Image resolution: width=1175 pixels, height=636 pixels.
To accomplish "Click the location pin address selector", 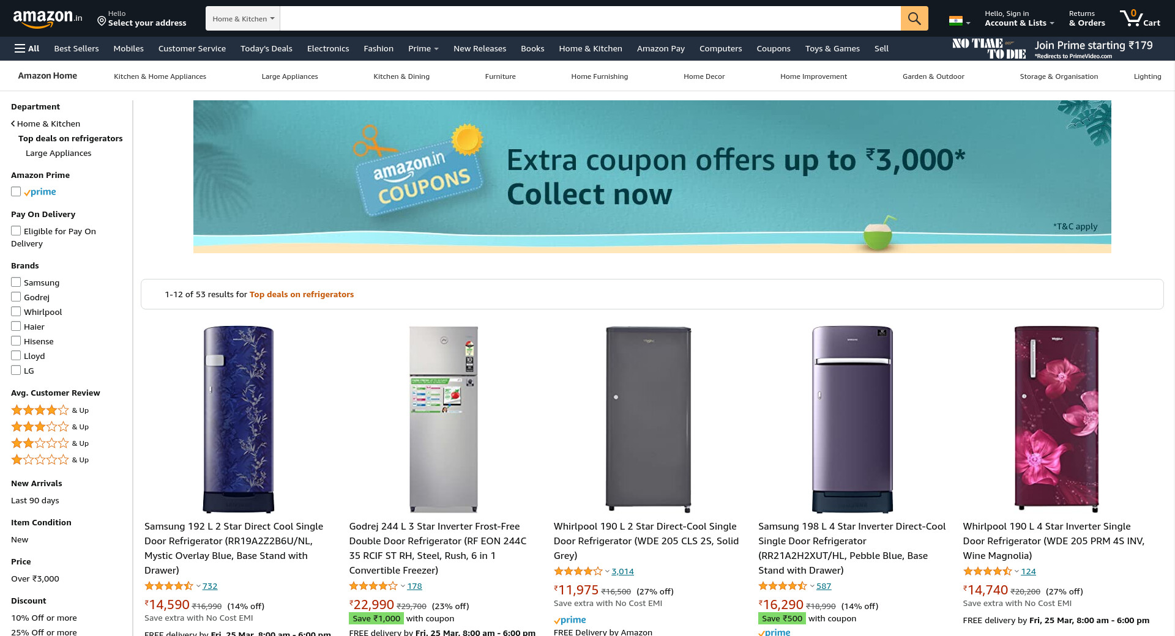I will [x=142, y=18].
